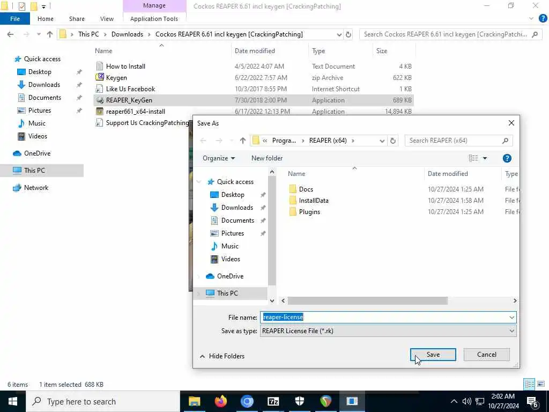Select Music in Save As navigation pane
The width and height of the screenshot is (549, 412).
click(x=229, y=246)
